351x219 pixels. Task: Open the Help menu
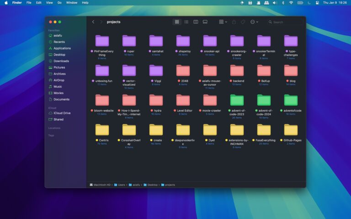point(85,3)
